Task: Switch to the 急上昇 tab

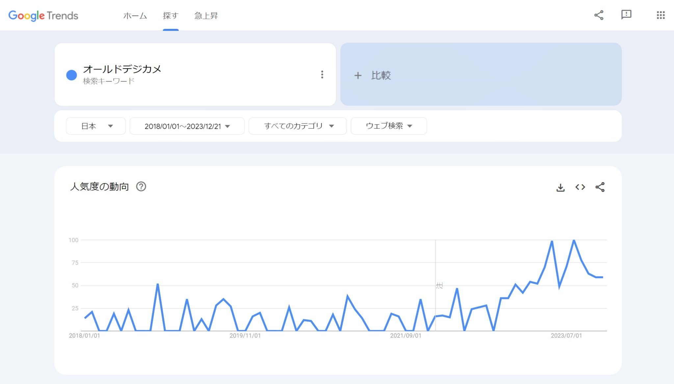Action: coord(206,15)
